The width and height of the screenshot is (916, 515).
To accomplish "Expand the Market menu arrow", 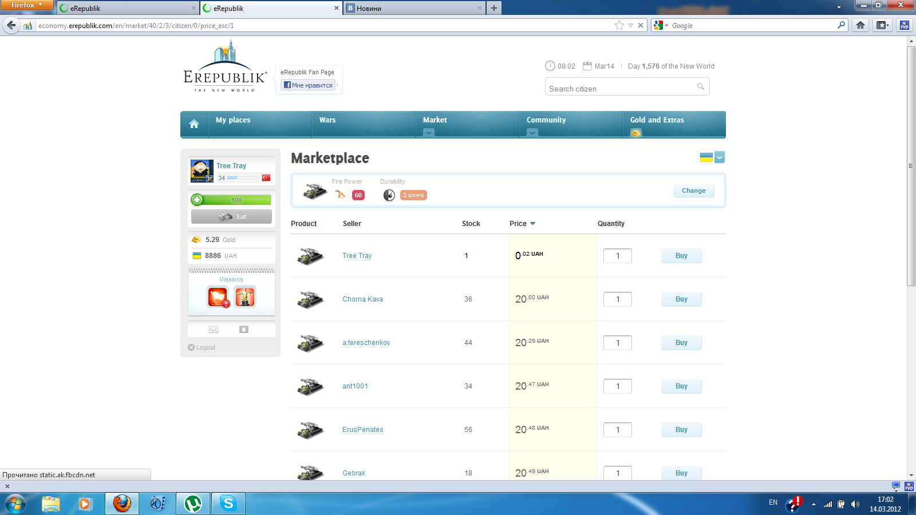I will coord(429,133).
